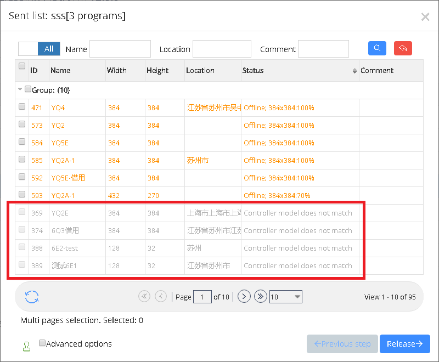
Task: Tick the select-all header checkbox
Action: [x=22, y=66]
